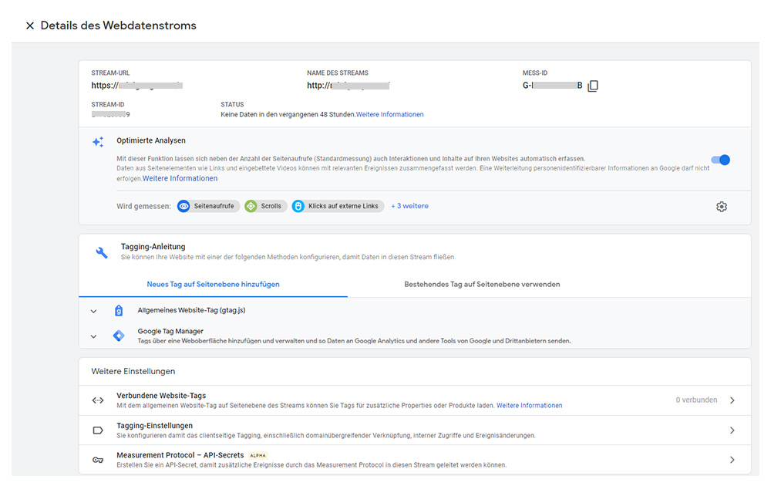
Task: Click the Seitenaufrufe eye icon
Action: pyautogui.click(x=183, y=206)
